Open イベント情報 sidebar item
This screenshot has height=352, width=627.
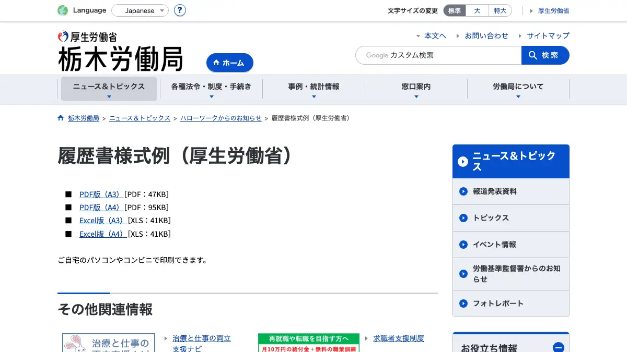[511, 245]
